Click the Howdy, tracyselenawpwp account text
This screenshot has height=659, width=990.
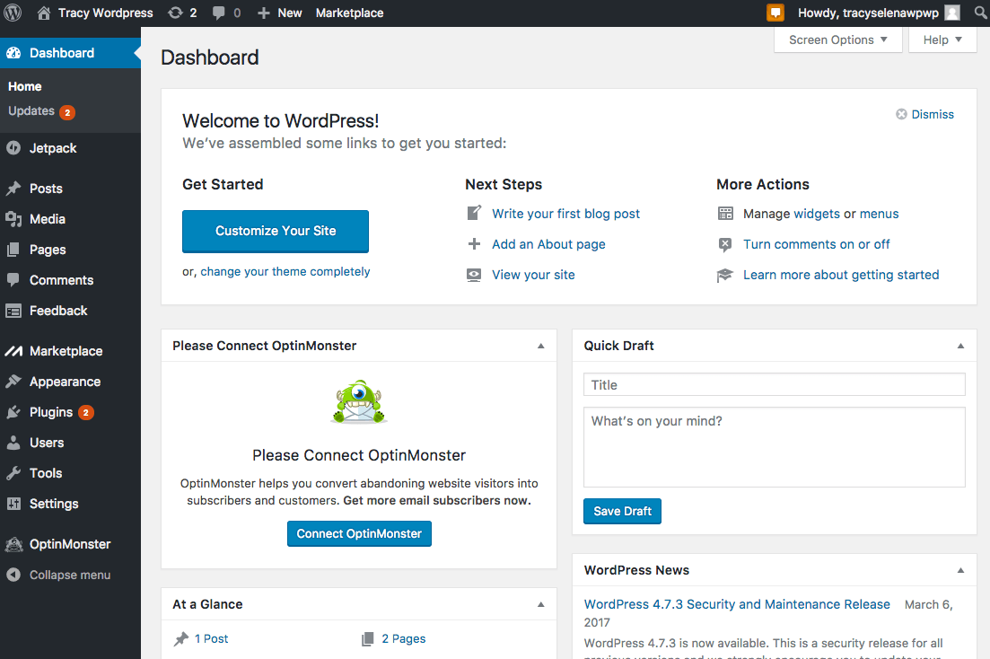pyautogui.click(x=868, y=13)
